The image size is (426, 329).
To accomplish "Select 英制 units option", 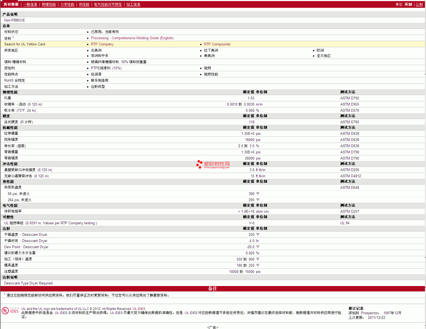I will 408,5.
